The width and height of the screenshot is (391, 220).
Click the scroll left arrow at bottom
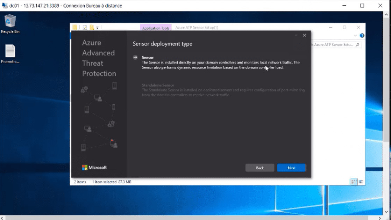[2, 218]
